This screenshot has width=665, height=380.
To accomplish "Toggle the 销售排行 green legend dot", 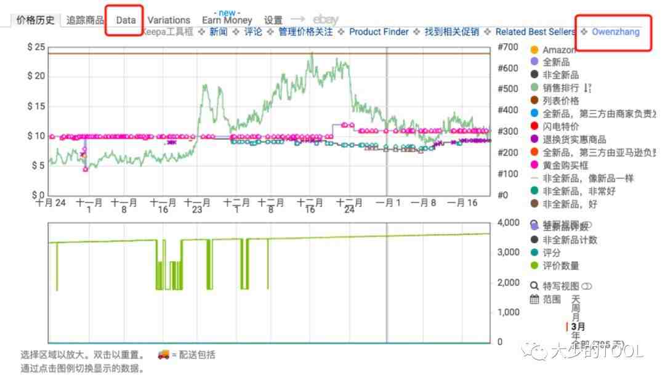I will 534,88.
